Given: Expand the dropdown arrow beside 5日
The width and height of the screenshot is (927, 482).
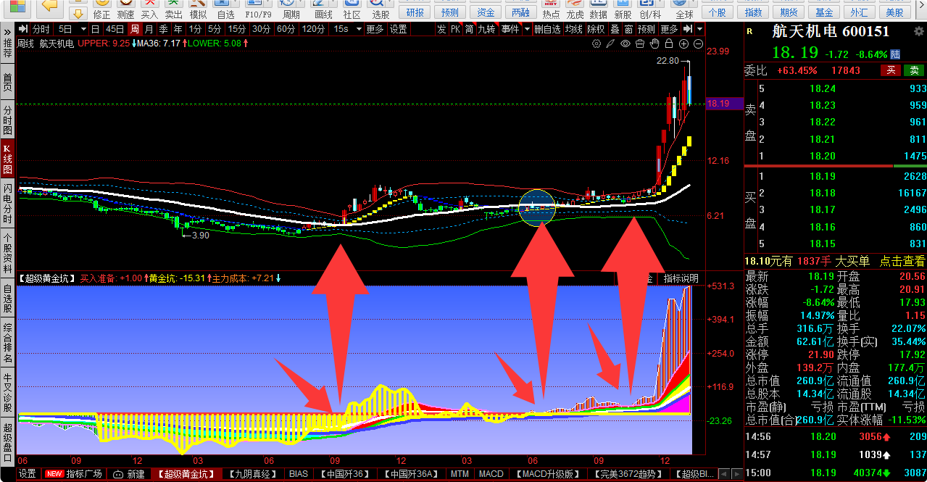Looking at the screenshot, I should [83, 29].
